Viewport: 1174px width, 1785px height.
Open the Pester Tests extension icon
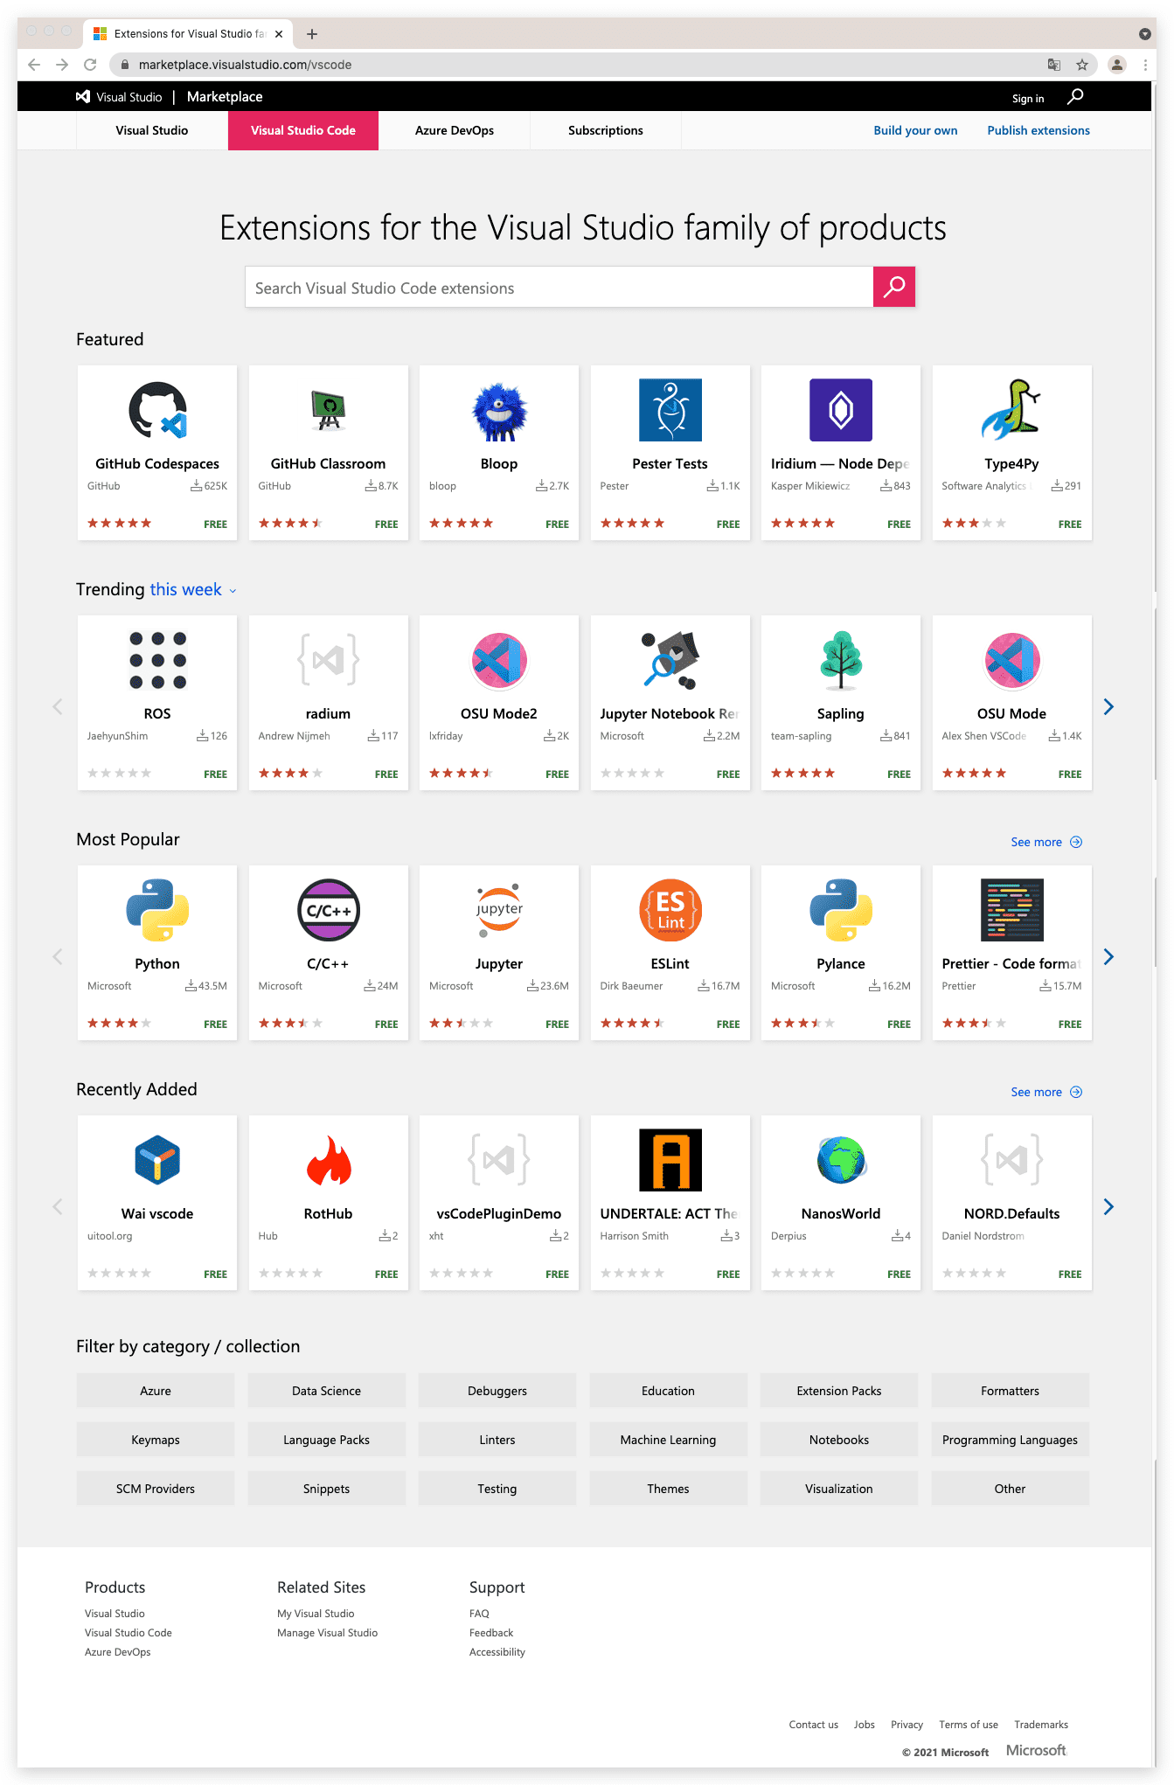[670, 410]
